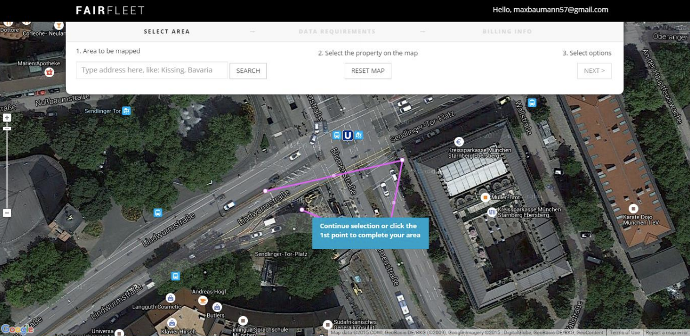
Task: Click the Südafrikanisches Generalkonsulat marker
Action: click(x=327, y=325)
